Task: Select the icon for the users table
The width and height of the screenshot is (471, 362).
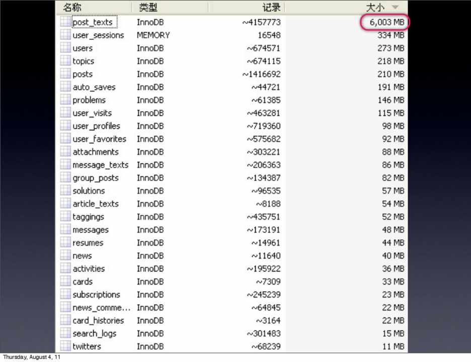Action: pos(65,48)
